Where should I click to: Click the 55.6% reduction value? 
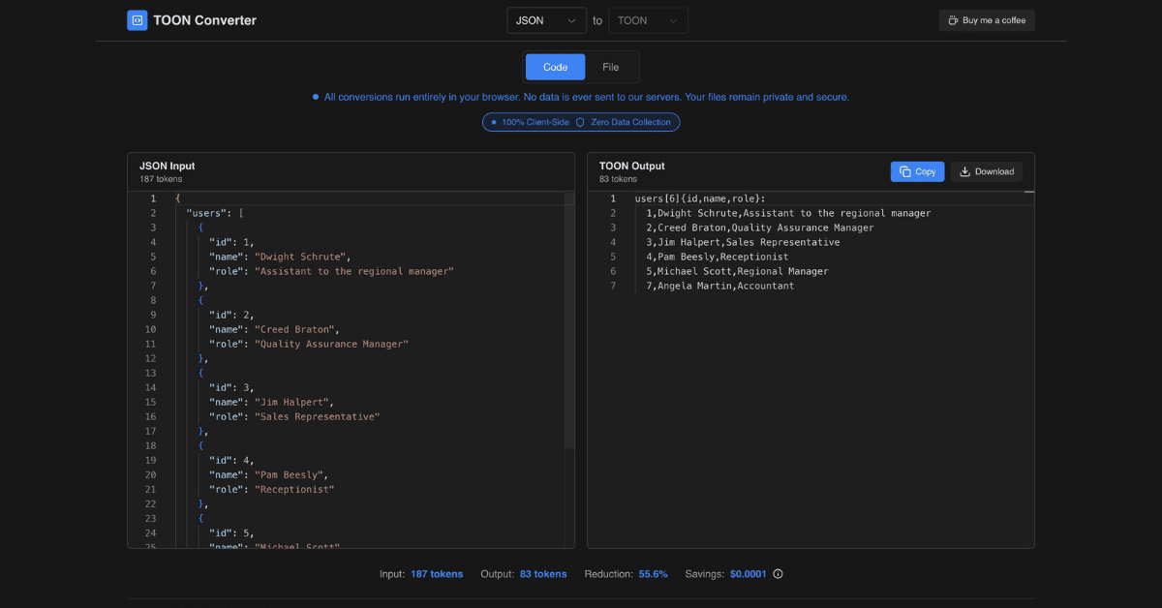pyautogui.click(x=653, y=574)
